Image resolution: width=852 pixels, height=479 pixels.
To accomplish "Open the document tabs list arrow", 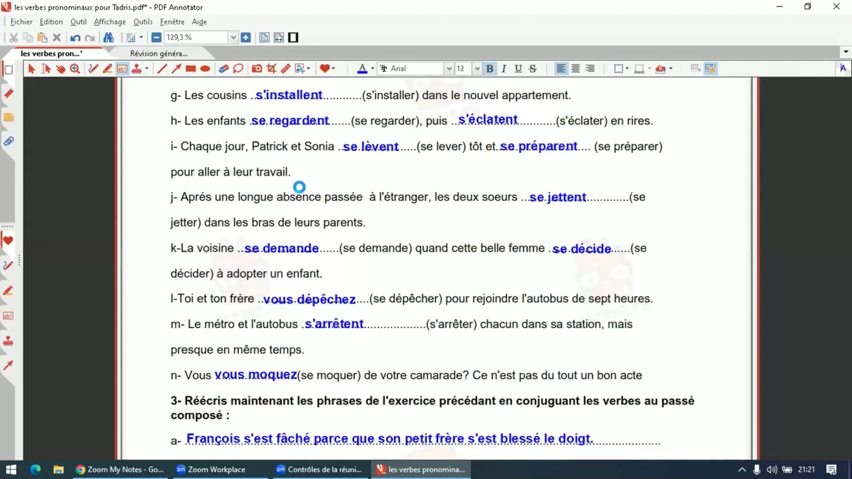I will coord(846,52).
